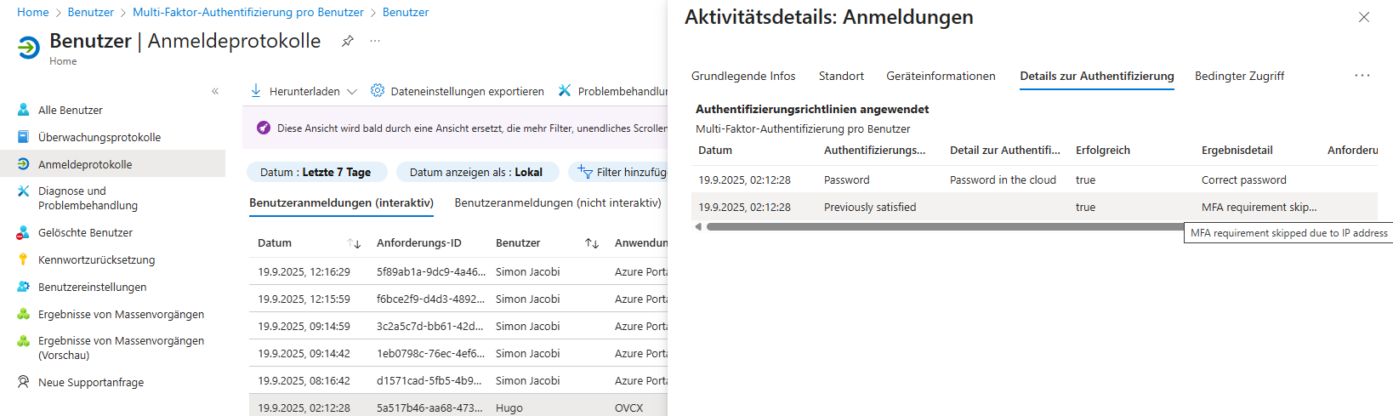The width and height of the screenshot is (1393, 416).
Task: Open the more options ellipsis beside title
Action: pos(375,41)
